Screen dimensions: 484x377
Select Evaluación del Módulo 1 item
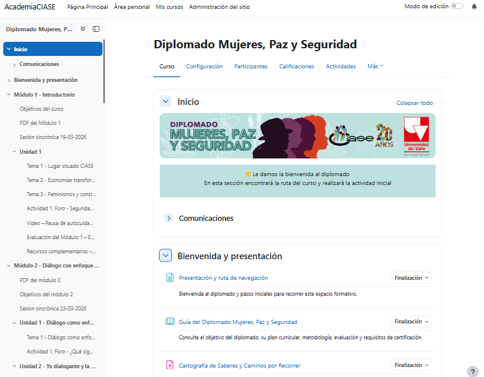(x=61, y=237)
